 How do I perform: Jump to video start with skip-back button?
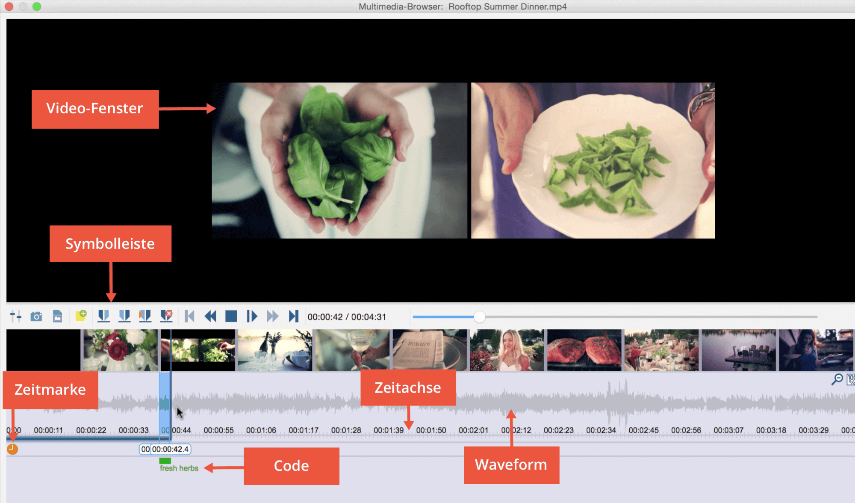coord(189,317)
